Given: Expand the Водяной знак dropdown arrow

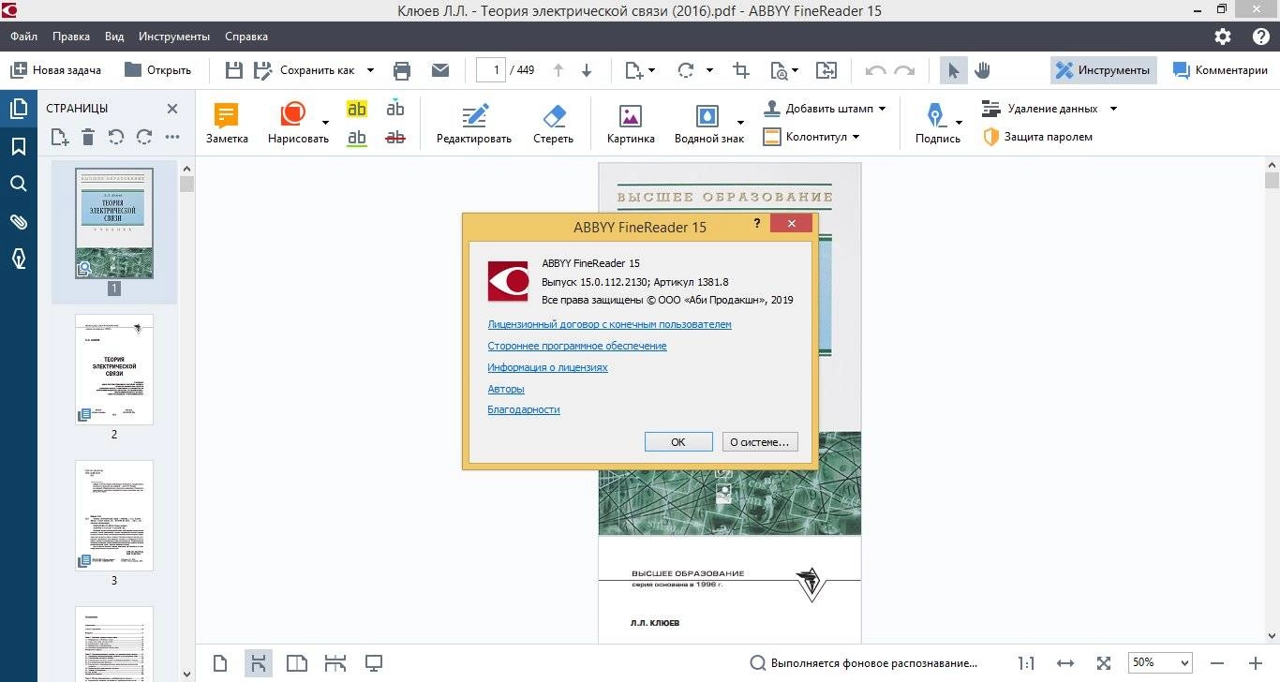Looking at the screenshot, I should tap(740, 123).
